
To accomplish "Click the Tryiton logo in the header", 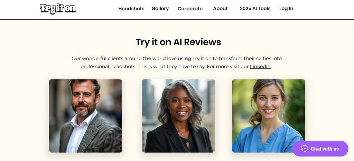I will click(x=58, y=9).
